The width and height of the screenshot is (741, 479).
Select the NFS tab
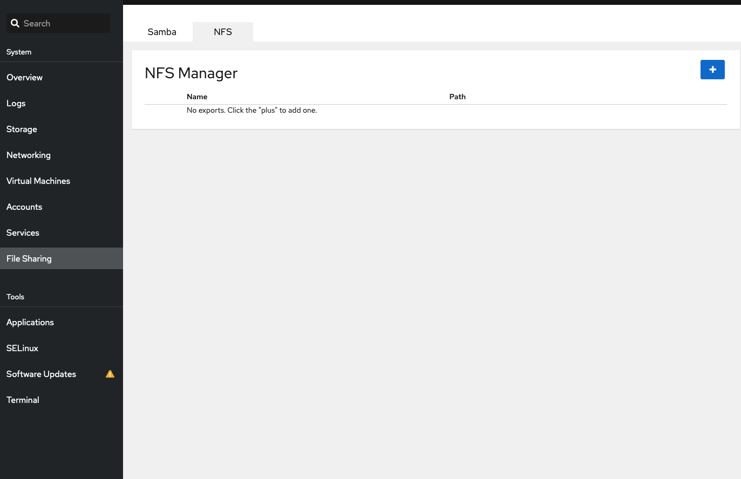tap(223, 32)
